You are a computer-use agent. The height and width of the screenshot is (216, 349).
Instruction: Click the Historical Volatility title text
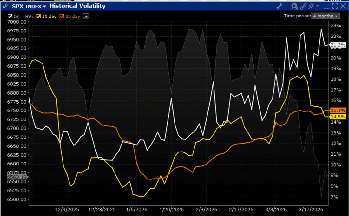tap(77, 6)
